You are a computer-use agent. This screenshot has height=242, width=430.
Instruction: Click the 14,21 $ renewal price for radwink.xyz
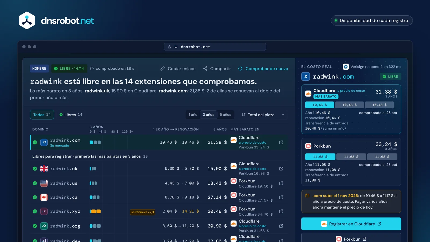(191, 211)
